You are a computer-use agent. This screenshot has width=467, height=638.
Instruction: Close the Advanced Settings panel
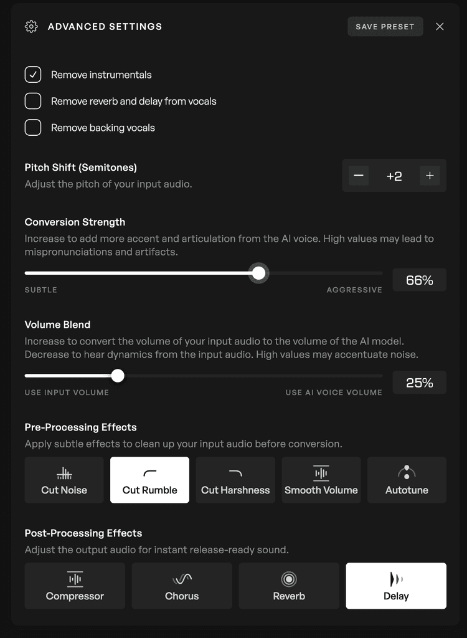(x=440, y=26)
